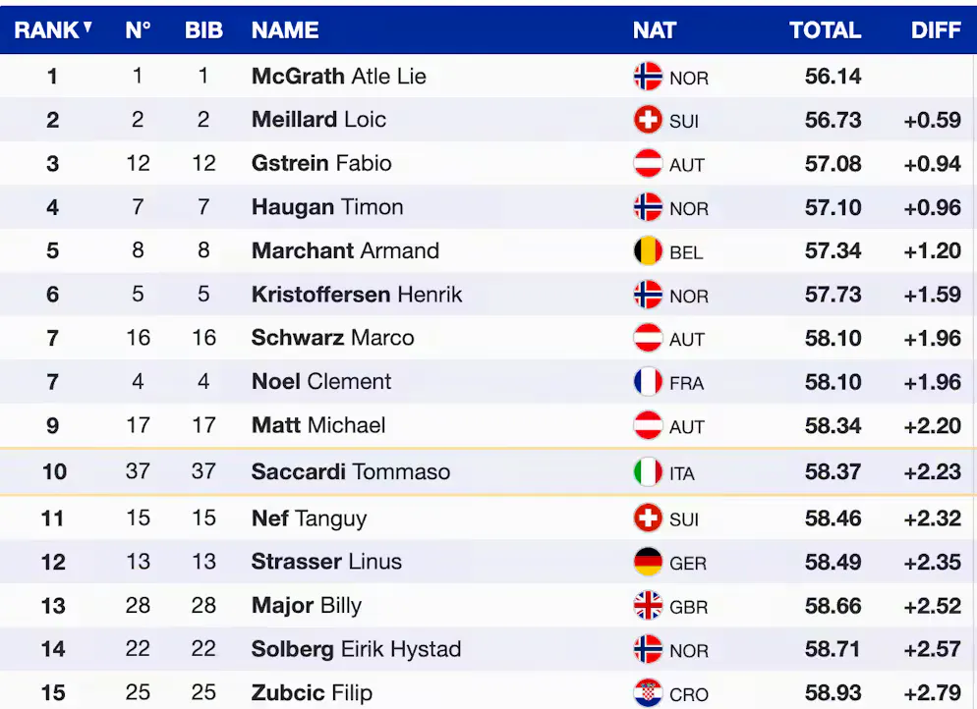Click the GBR flag next to Major Billy
This screenshot has height=709, width=977.
[648, 606]
